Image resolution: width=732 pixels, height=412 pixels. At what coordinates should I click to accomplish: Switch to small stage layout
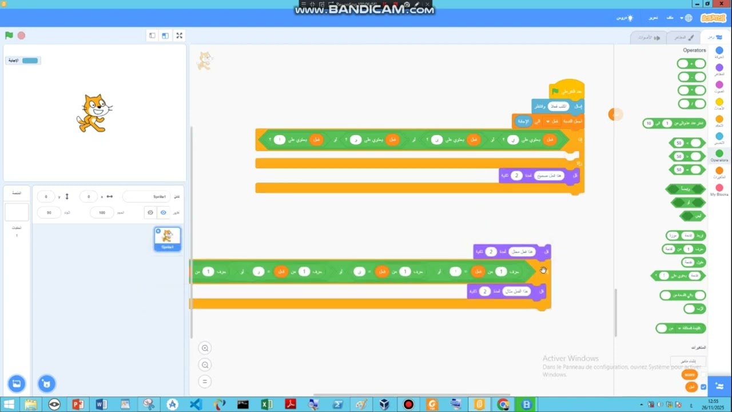pyautogui.click(x=152, y=35)
